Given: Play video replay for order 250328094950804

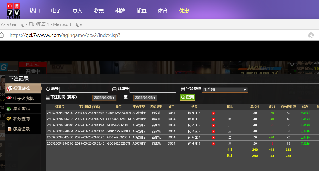Looking at the screenshot, I should pyautogui.click(x=213, y=132).
